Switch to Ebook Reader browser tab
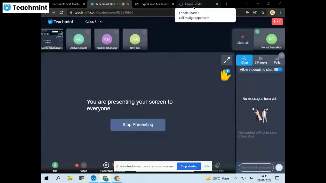Viewport: 326px width, 183px height. click(x=194, y=4)
